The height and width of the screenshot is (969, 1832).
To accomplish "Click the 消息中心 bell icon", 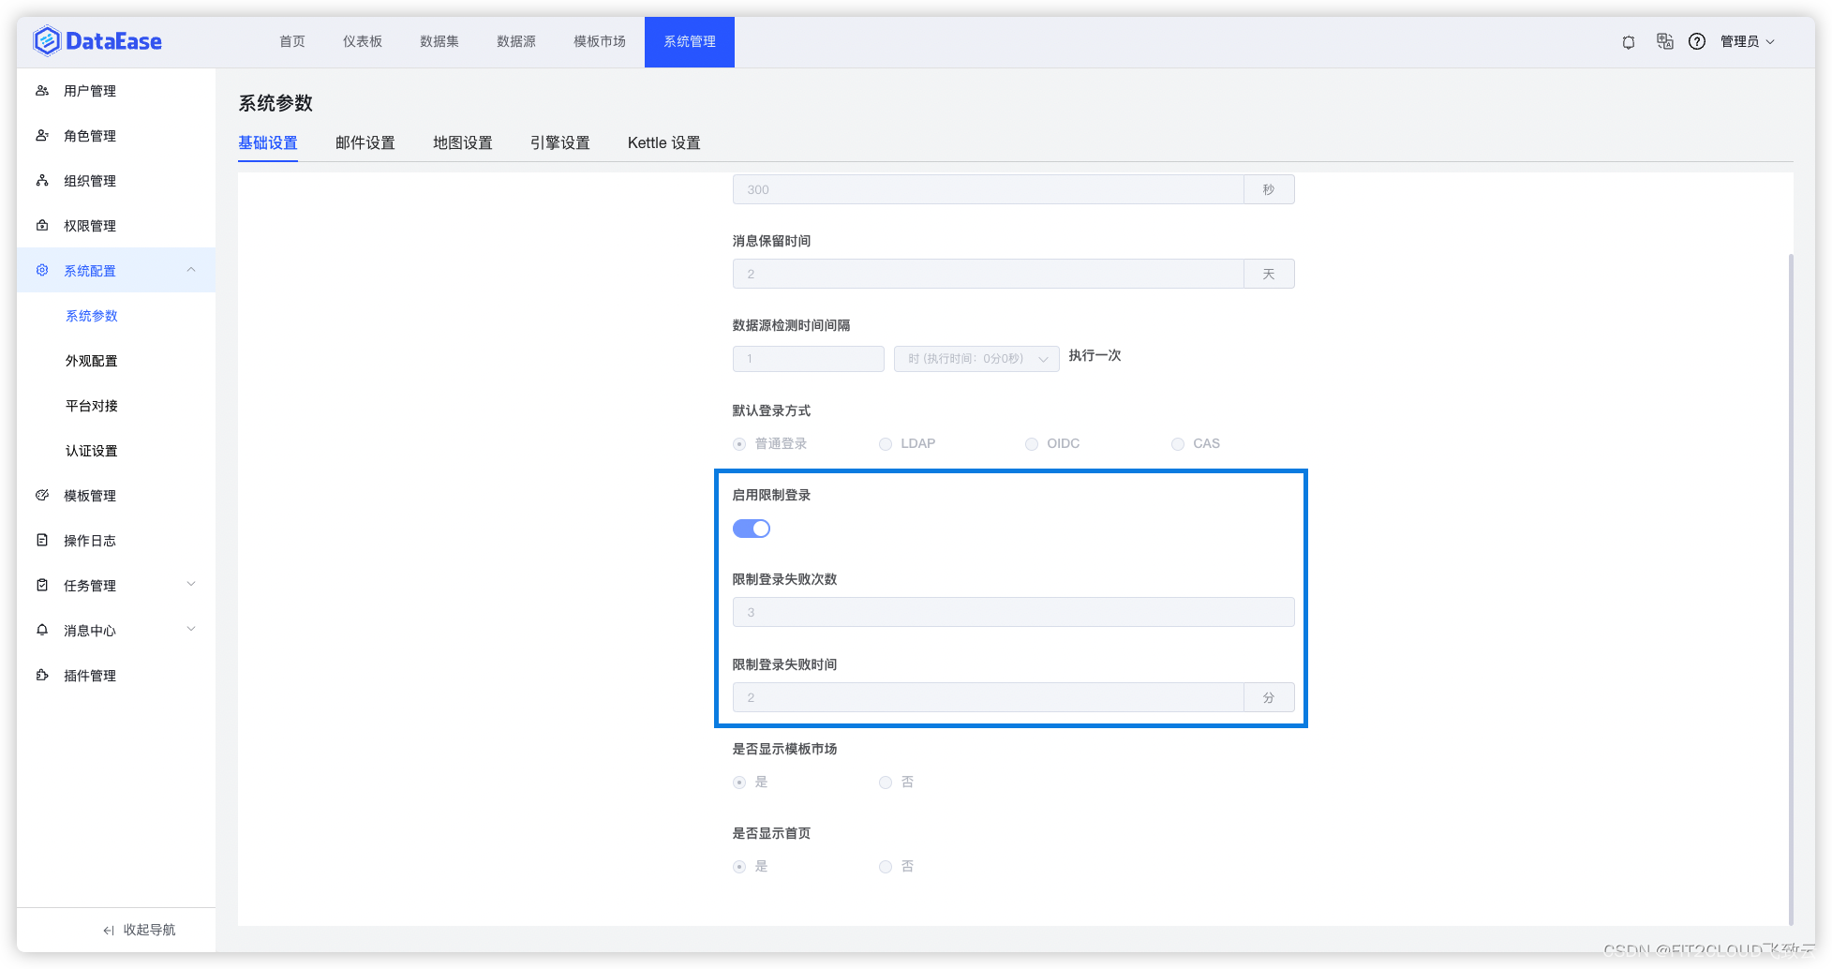I will (42, 631).
